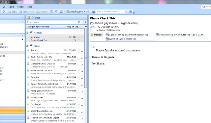Click the red flag icon beside Today group
The height and width of the screenshot is (123, 211).
[31, 46]
